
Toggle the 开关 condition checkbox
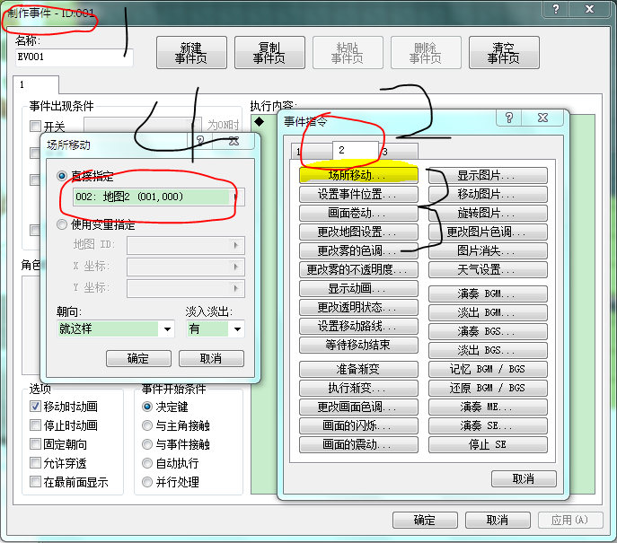(x=35, y=127)
